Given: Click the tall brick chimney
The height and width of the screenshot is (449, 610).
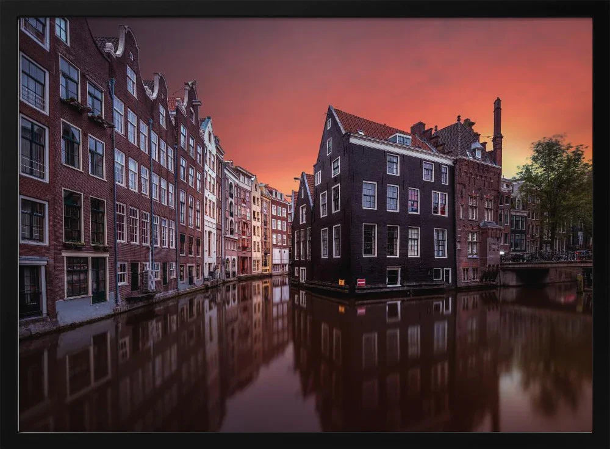Looking at the screenshot, I should pyautogui.click(x=497, y=129).
